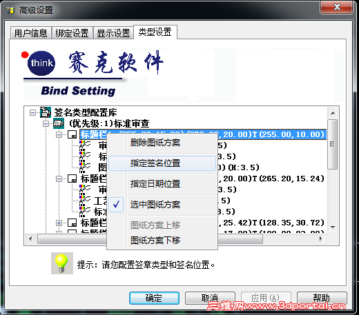359x315 pixels.
Task: Select the (优先级:1)标准审查 tree label
Action: tap(109, 123)
